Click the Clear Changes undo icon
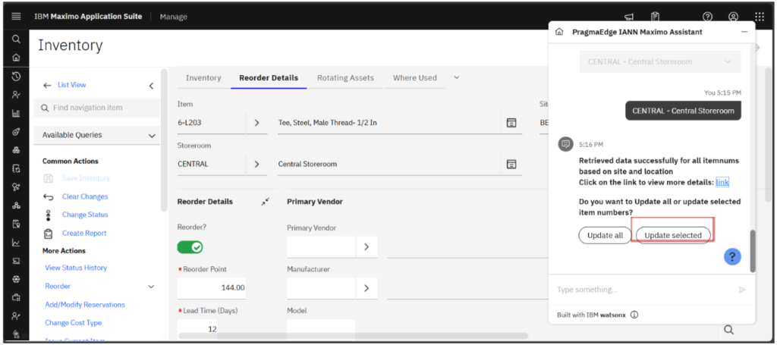777x345 pixels. click(48, 197)
